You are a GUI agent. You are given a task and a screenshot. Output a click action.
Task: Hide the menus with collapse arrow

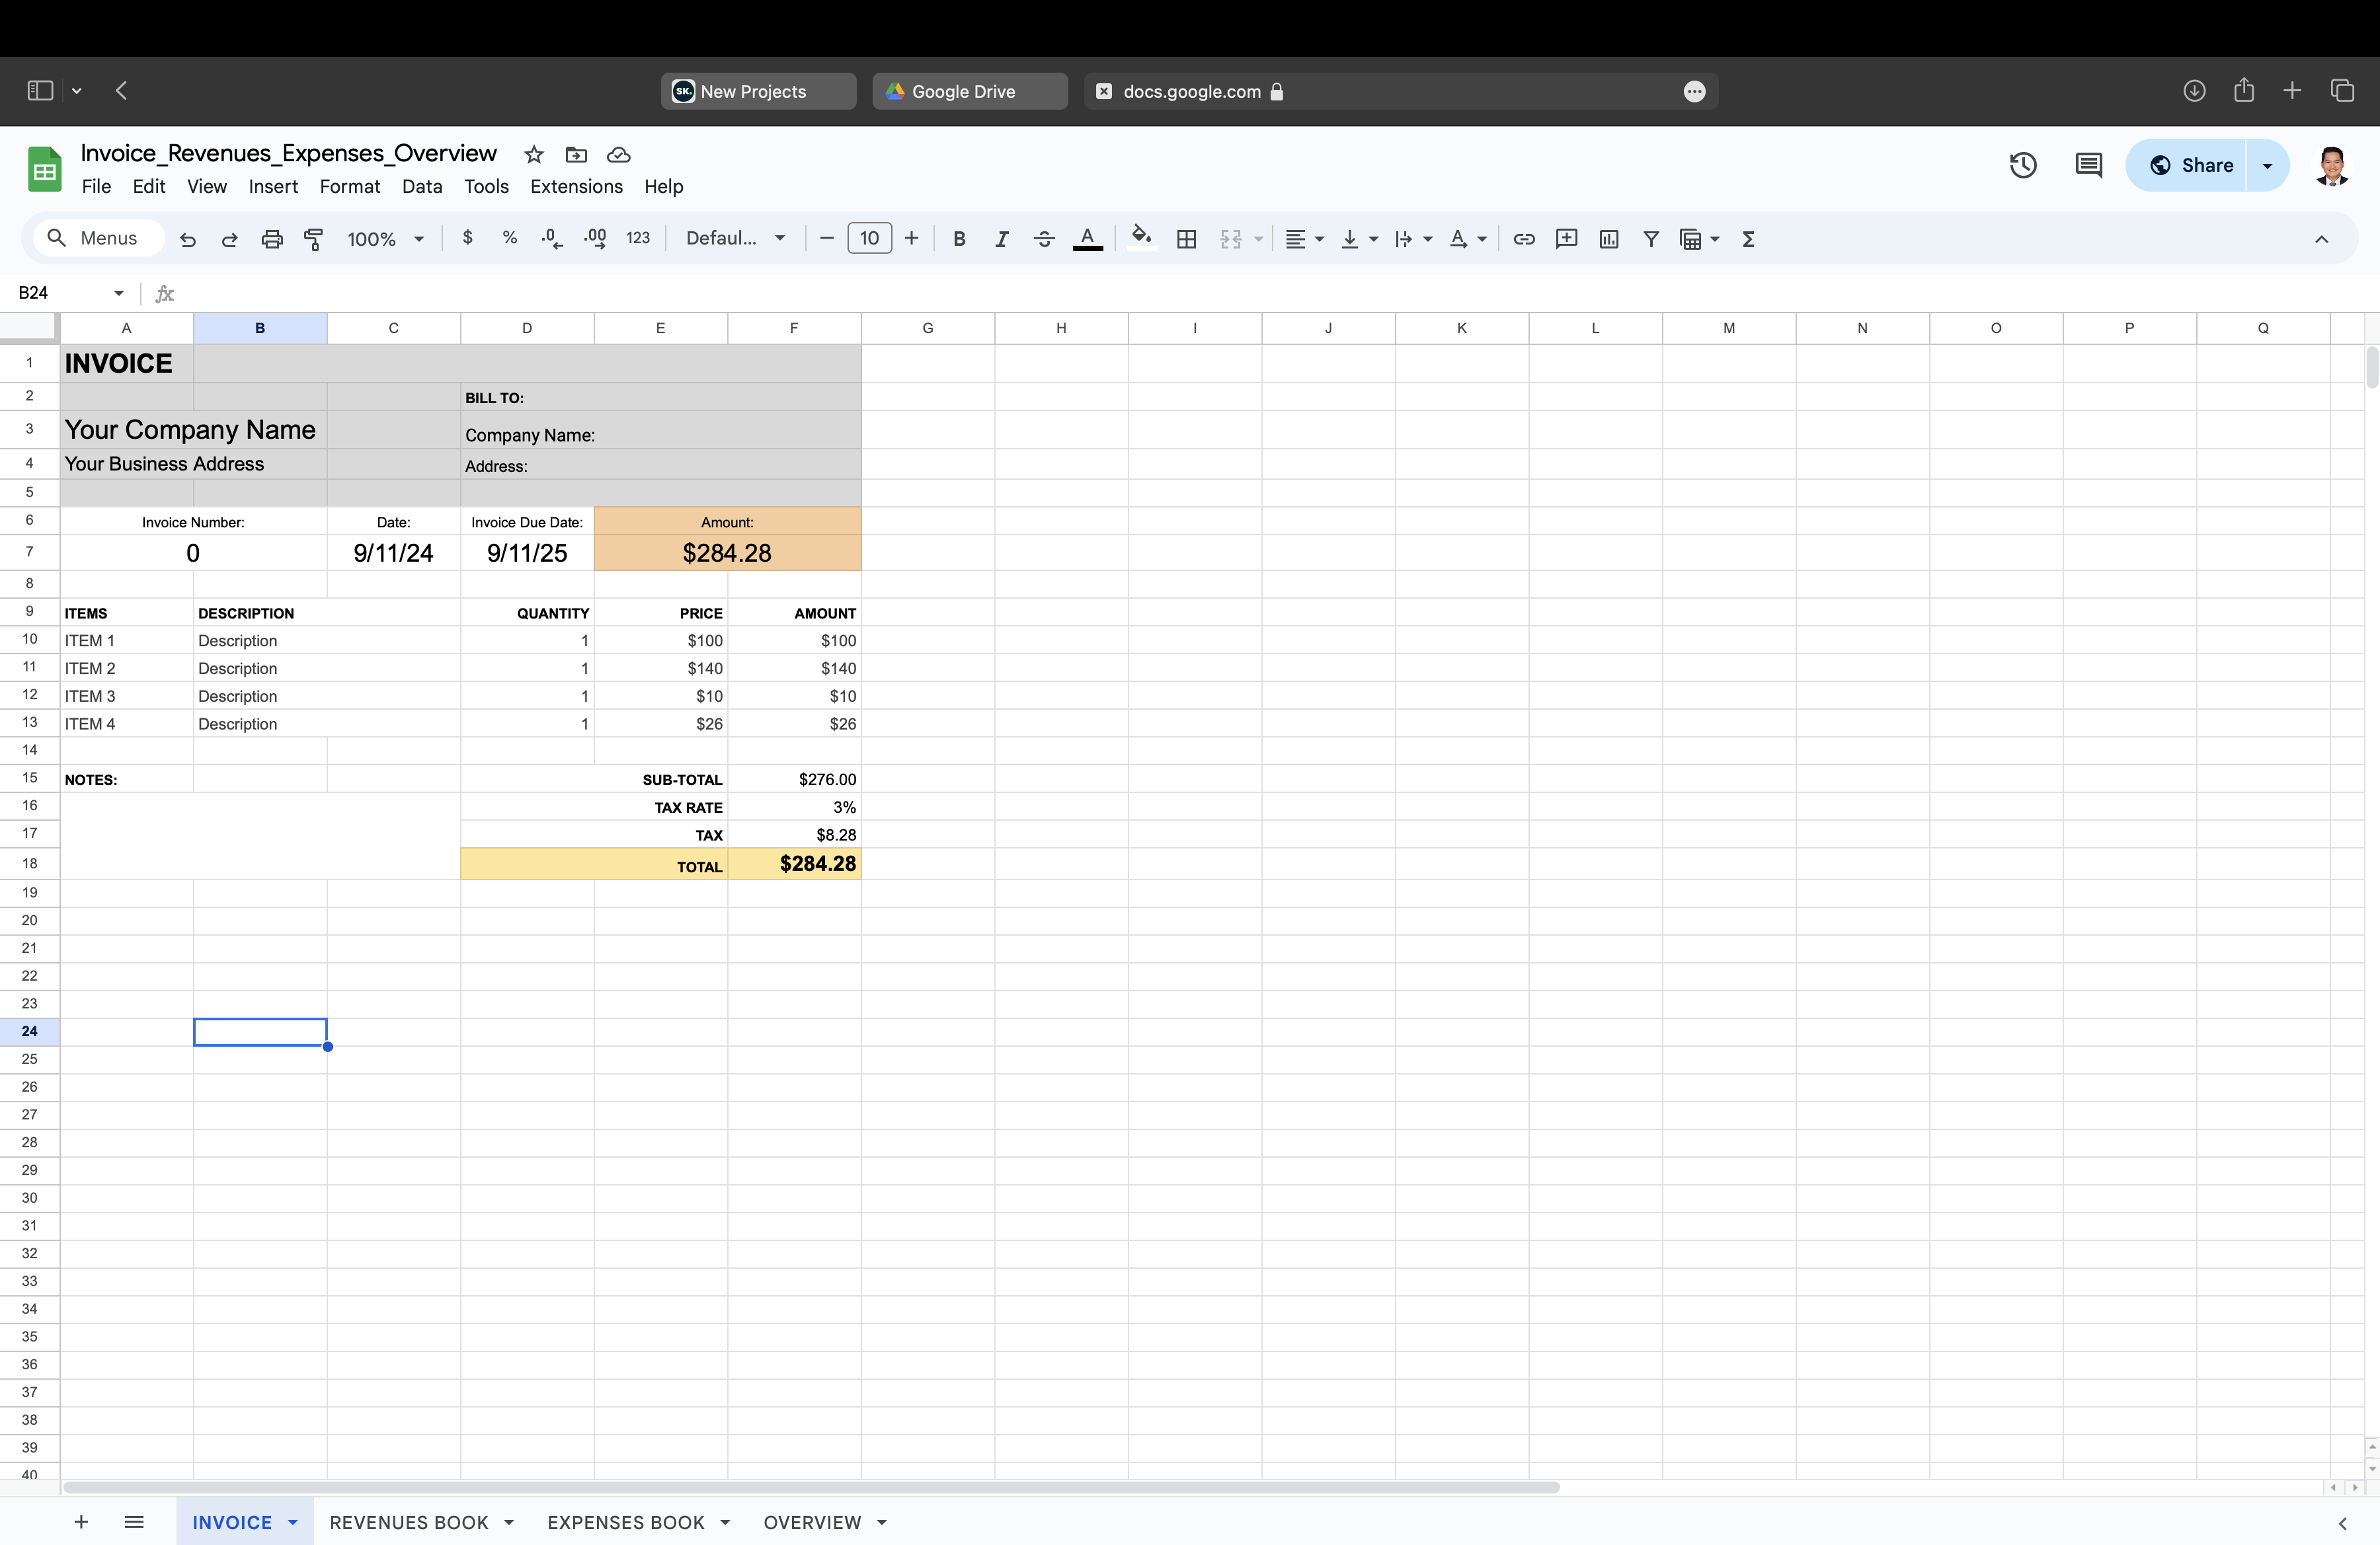[2321, 239]
